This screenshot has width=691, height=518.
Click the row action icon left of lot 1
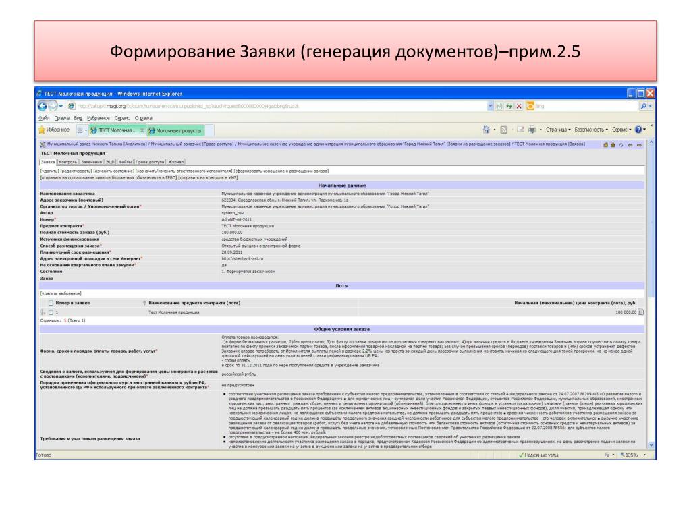pos(43,312)
